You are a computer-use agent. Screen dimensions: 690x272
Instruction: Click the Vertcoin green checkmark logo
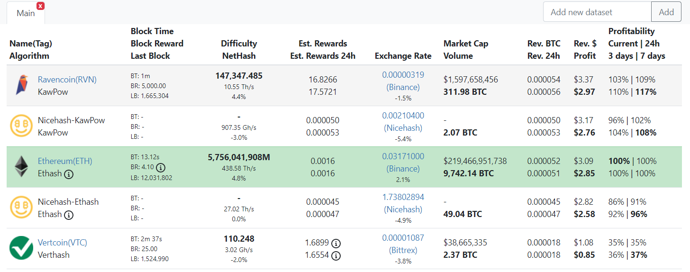point(21,248)
